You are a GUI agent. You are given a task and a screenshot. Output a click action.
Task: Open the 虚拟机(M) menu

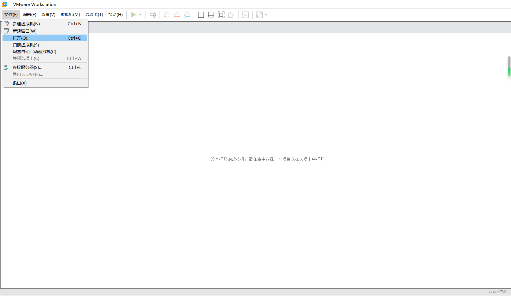[x=70, y=15]
